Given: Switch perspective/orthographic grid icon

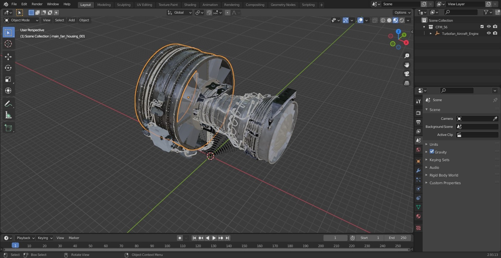Looking at the screenshot, I should point(407,83).
